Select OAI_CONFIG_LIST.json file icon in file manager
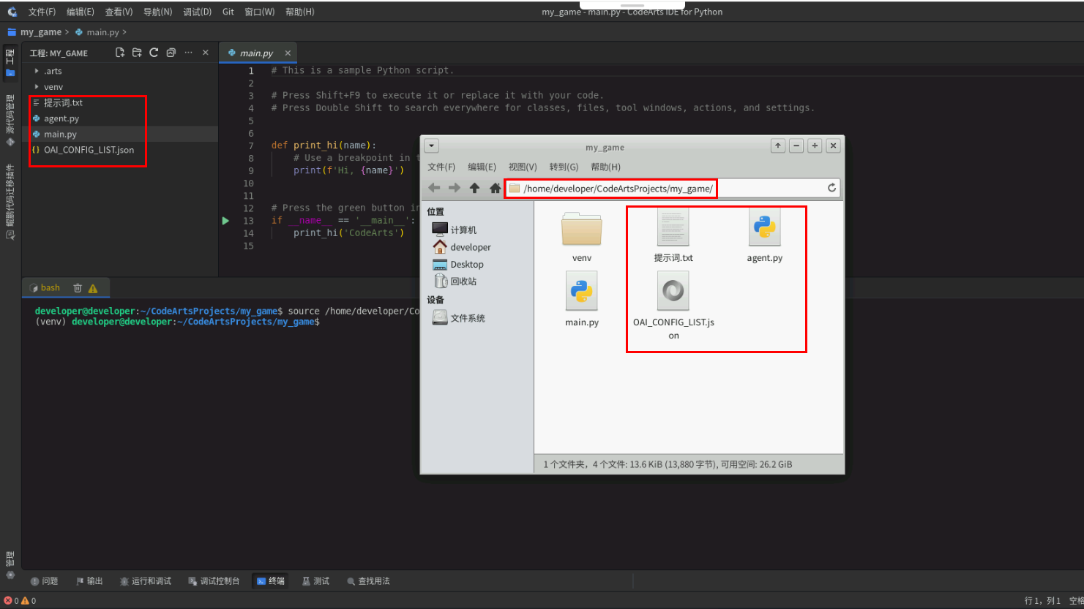Viewport: 1084px width, 609px height. [x=673, y=291]
